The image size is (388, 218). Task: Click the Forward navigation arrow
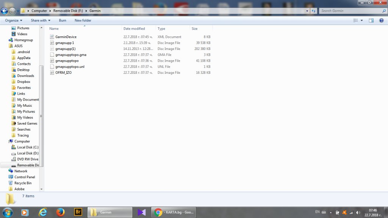12,11
